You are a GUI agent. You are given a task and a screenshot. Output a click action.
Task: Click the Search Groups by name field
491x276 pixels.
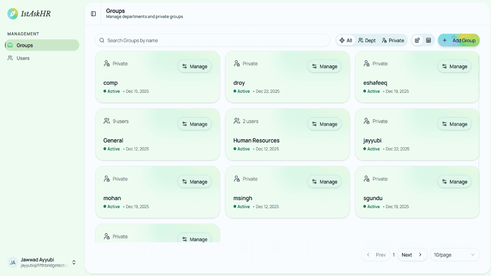pyautogui.click(x=213, y=40)
